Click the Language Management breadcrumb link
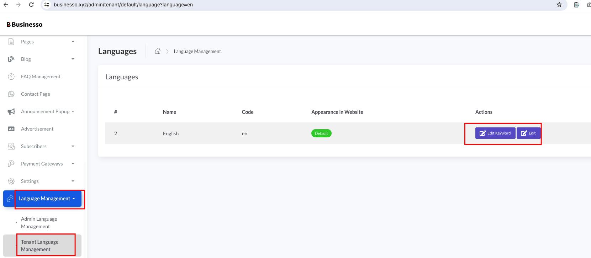Image resolution: width=591 pixels, height=258 pixels. [197, 51]
